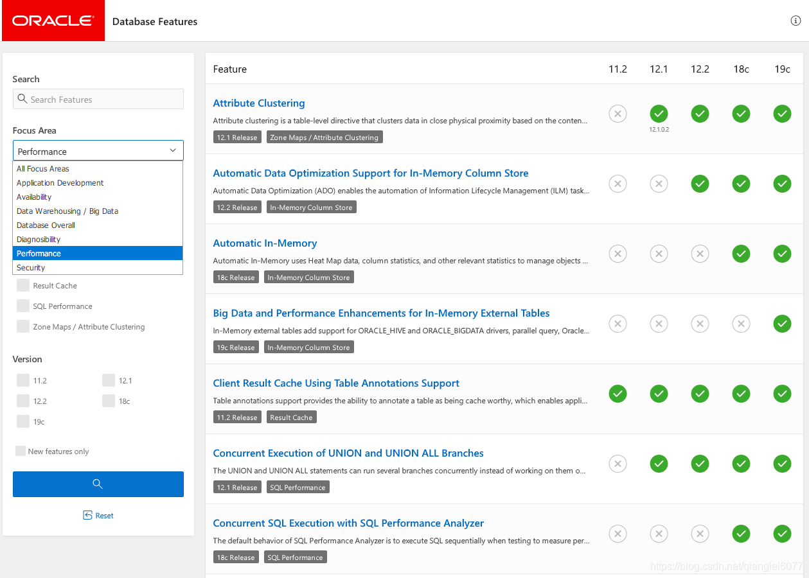Click the Search Features input field
Screen dimensions: 809x578
pyautogui.click(x=98, y=99)
